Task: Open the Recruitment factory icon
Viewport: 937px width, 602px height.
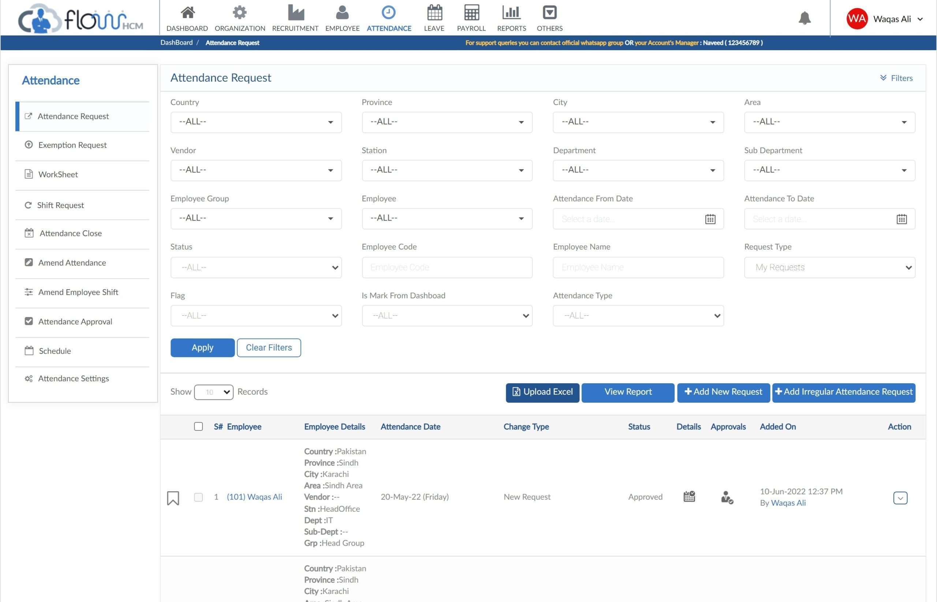Action: (x=296, y=12)
